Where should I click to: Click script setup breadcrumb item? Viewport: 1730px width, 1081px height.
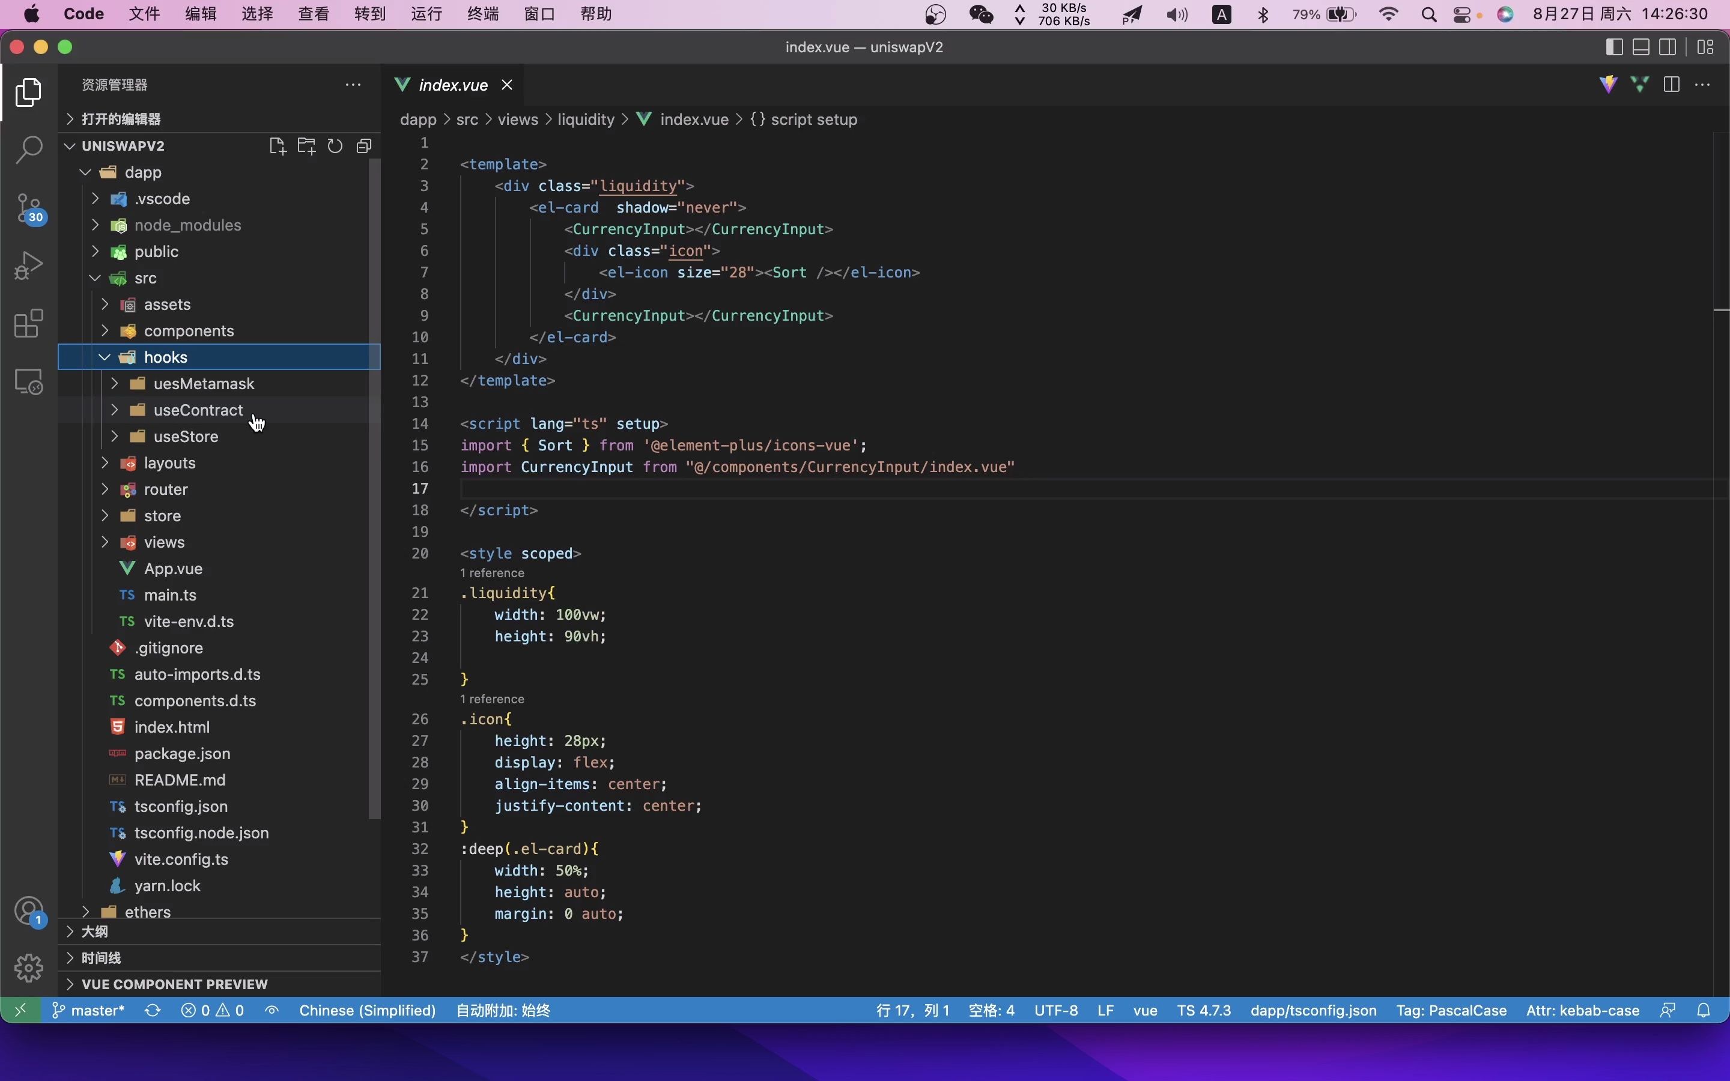pos(804,120)
